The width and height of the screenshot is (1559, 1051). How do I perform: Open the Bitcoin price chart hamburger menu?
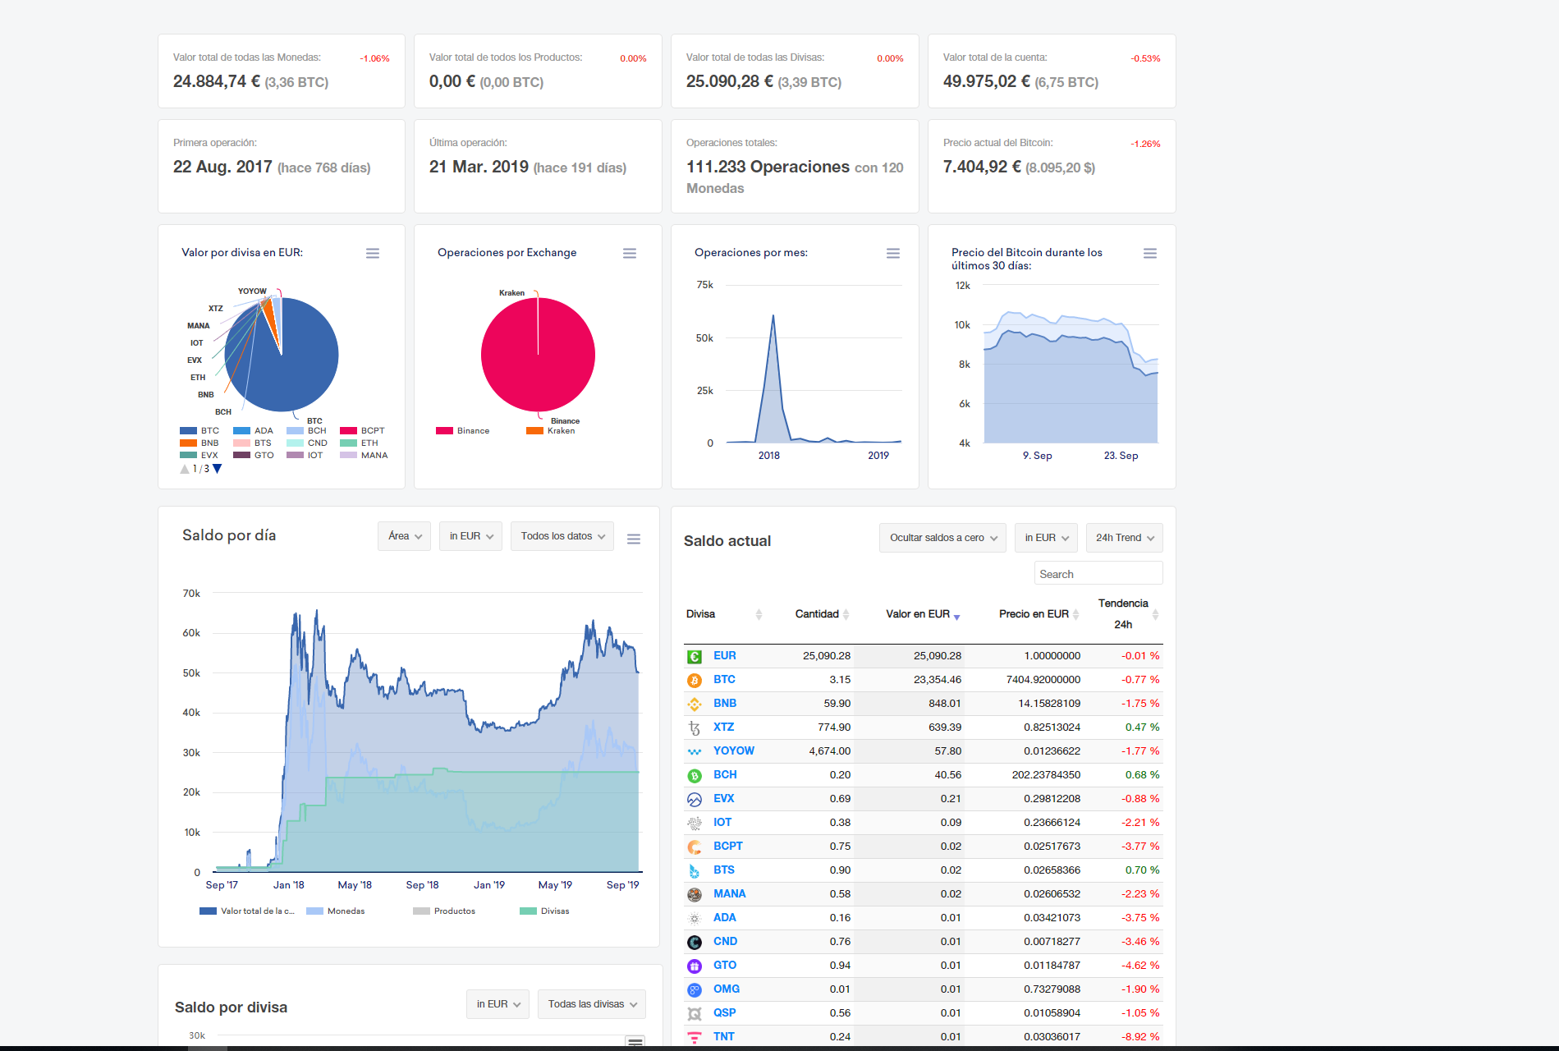point(1150,254)
